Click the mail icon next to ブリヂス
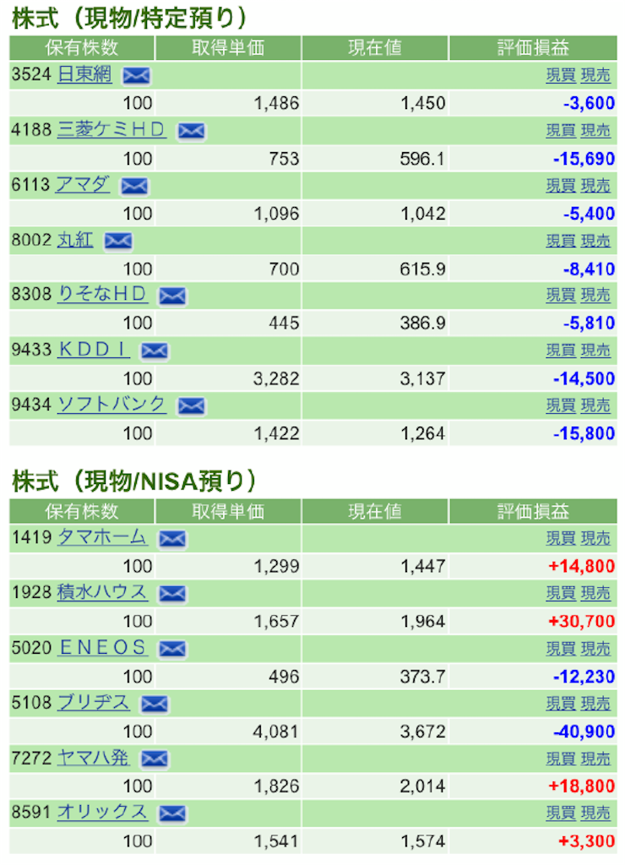The height and width of the screenshot is (865, 625). [155, 704]
